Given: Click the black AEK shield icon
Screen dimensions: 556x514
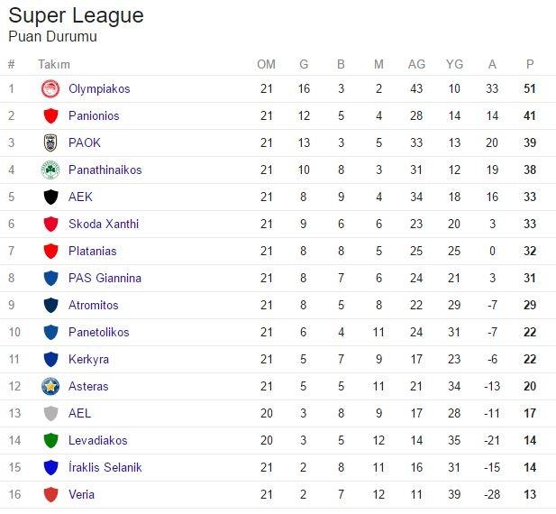Looking at the screenshot, I should point(50,197).
